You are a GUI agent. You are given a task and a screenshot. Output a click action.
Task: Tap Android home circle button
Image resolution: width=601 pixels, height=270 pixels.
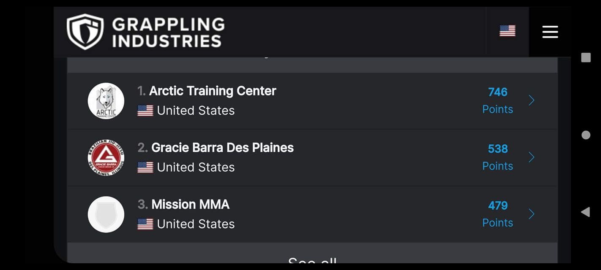pos(586,135)
